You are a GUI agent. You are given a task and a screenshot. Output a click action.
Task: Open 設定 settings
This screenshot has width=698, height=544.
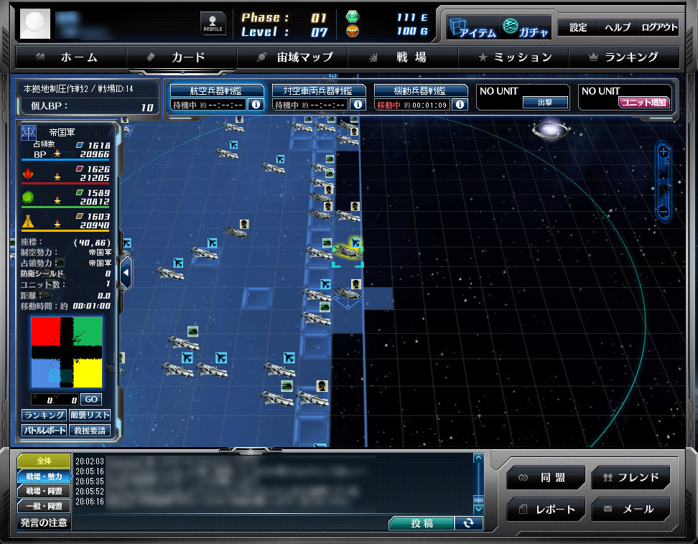[578, 27]
